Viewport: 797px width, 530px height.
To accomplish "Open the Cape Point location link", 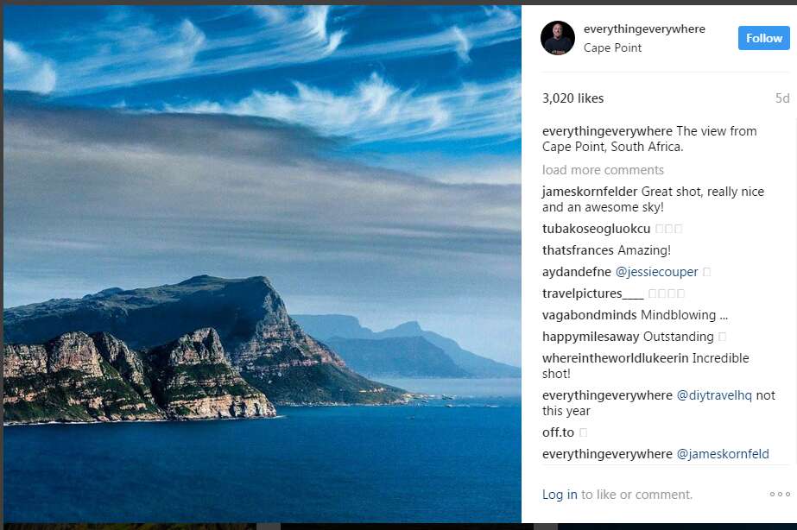I will [612, 47].
